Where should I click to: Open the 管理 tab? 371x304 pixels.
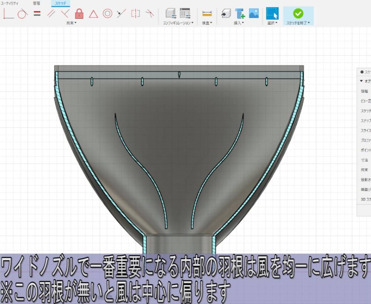click(36, 3)
